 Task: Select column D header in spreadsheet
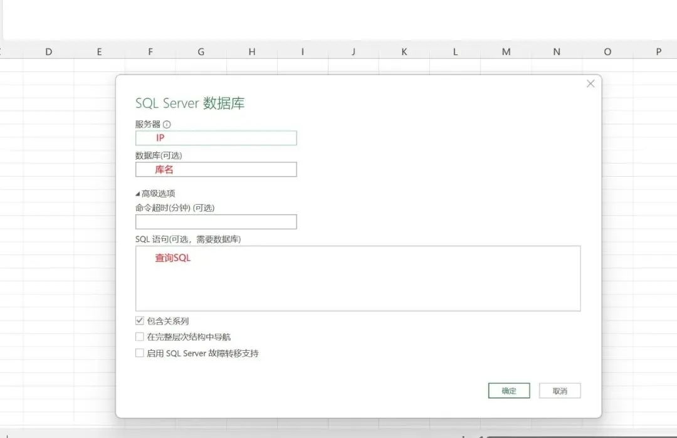click(x=48, y=52)
